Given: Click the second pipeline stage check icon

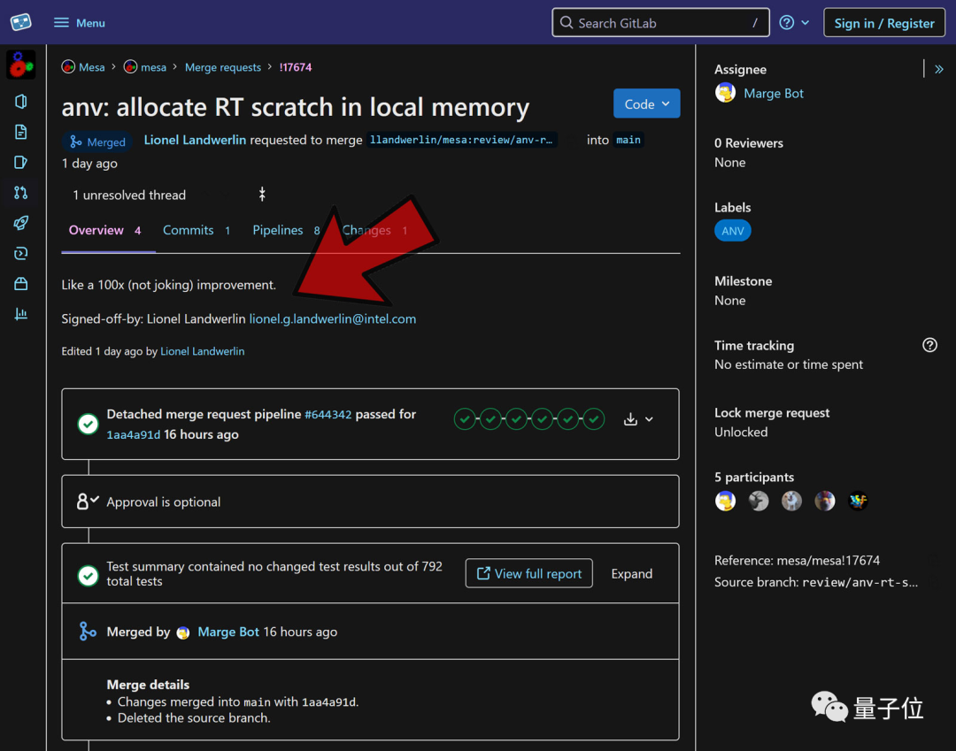Looking at the screenshot, I should [490, 419].
